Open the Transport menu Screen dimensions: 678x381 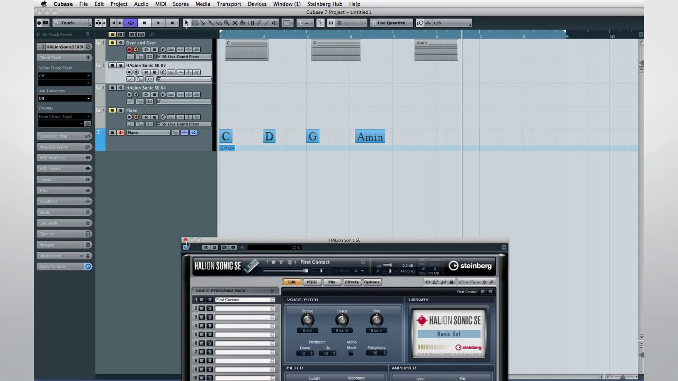(x=229, y=4)
